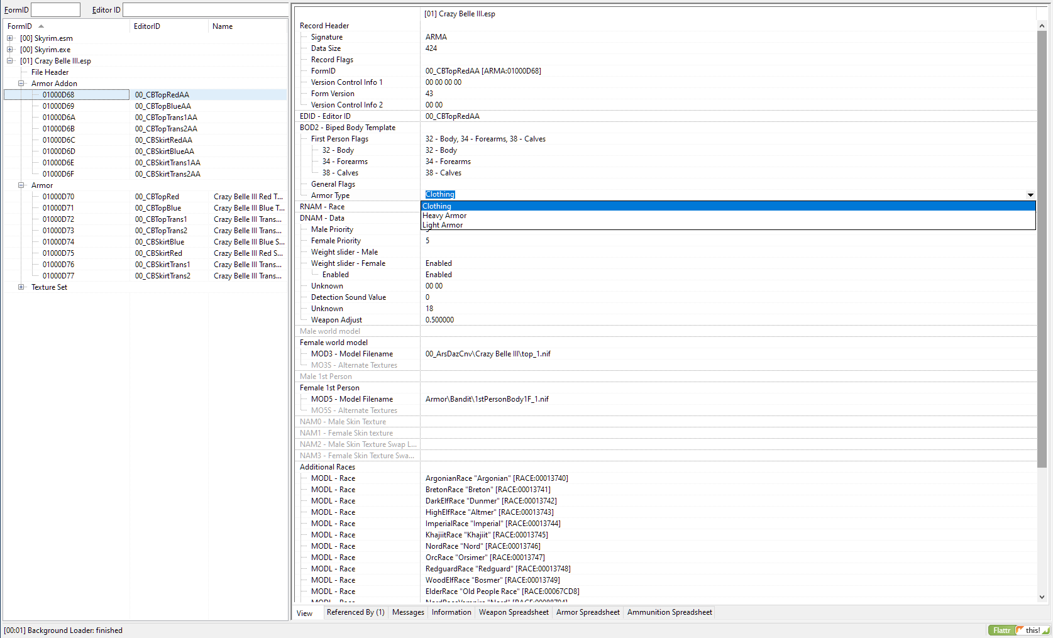
Task: Click the NordRace MODL entry
Action: point(483,546)
